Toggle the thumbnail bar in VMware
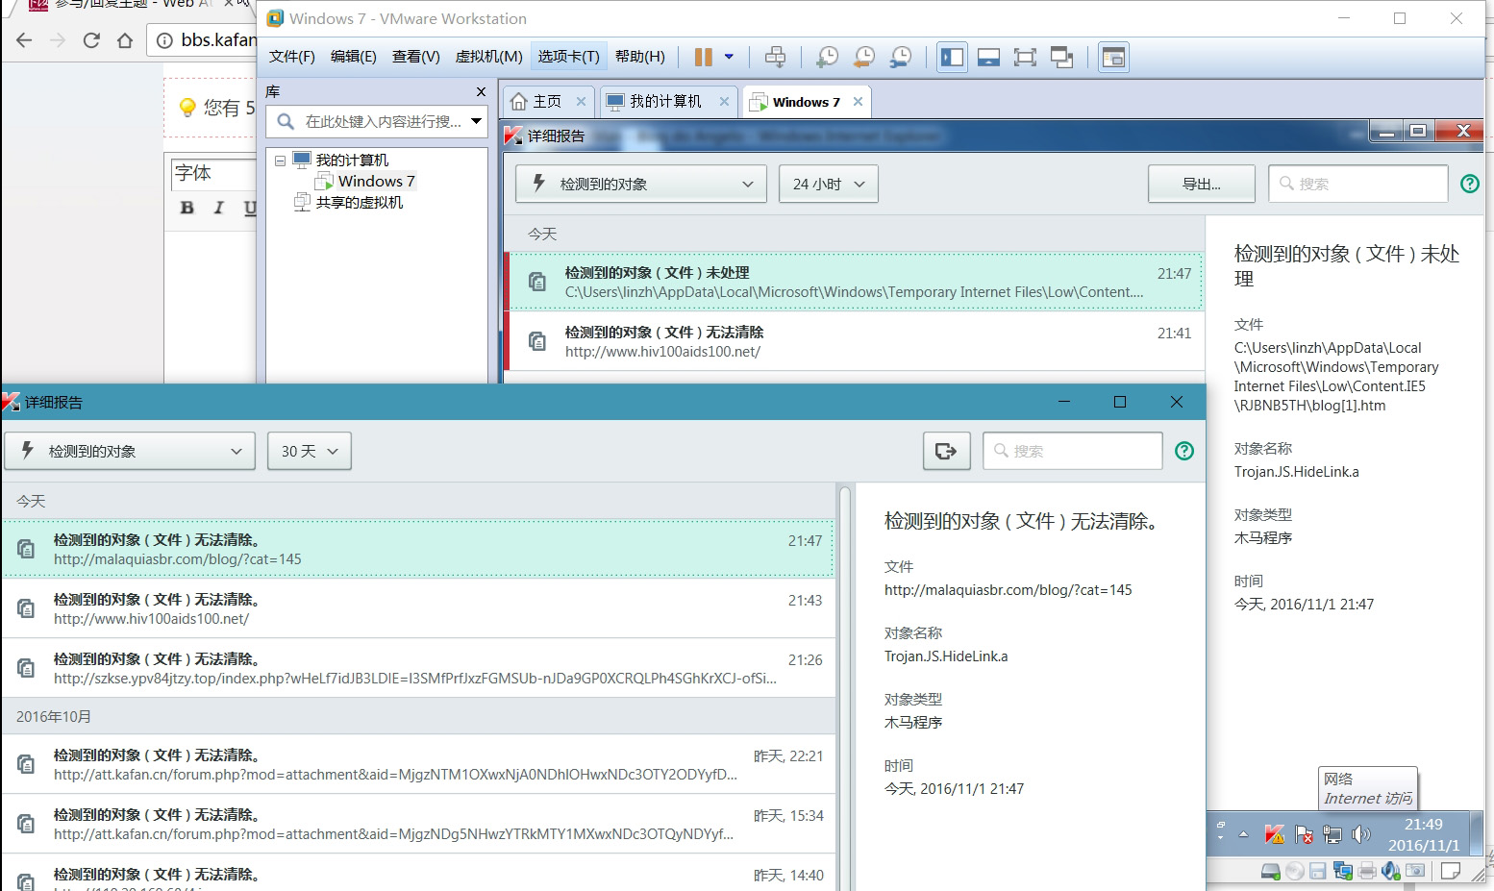1494x891 pixels. (x=988, y=58)
